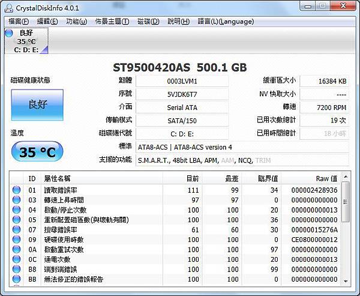Viewport: 360px width, 296px height.
Task: Click status orb for attribute 0C row
Action: (16, 259)
